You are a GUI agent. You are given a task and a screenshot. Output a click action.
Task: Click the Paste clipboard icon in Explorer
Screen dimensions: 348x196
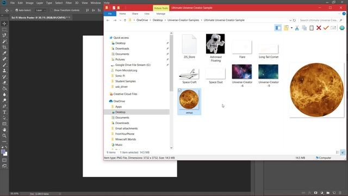coord(312,28)
